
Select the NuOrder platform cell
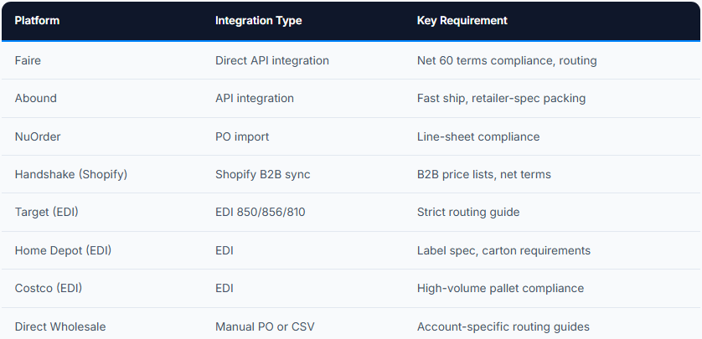(x=38, y=136)
